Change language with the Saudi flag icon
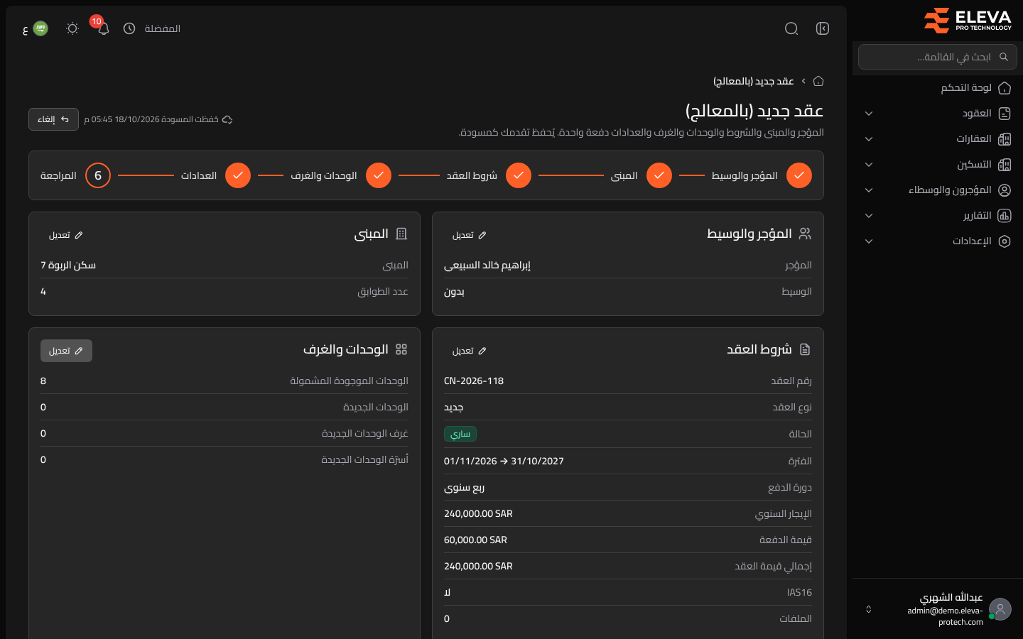 pos(40,28)
